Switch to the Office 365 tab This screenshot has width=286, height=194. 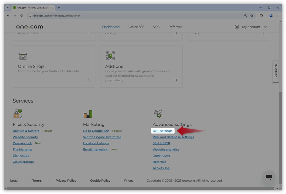136,27
